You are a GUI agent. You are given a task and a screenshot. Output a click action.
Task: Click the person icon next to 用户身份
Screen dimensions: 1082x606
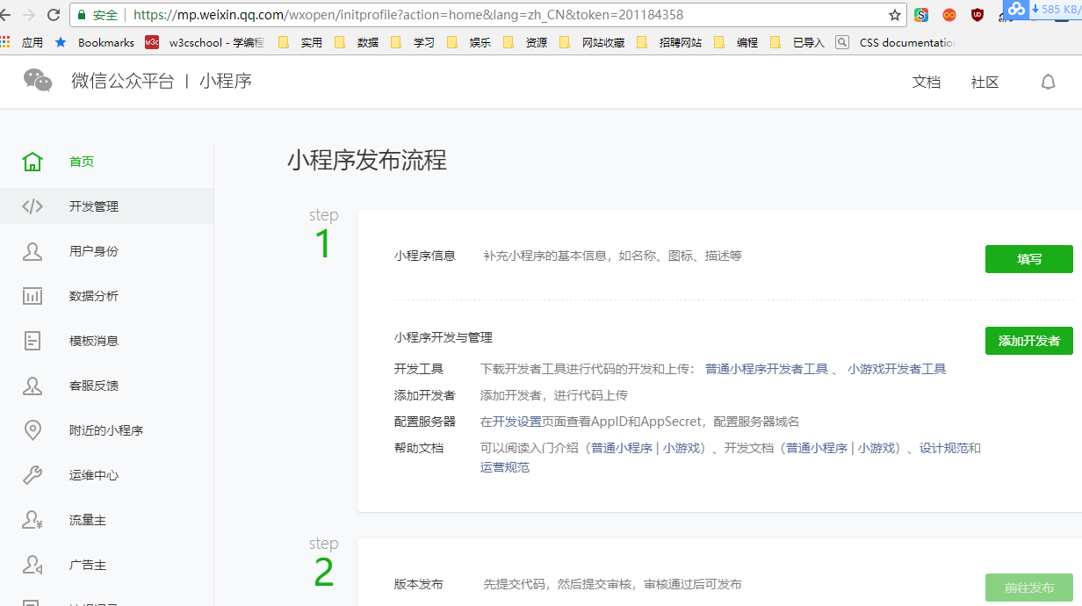(32, 251)
